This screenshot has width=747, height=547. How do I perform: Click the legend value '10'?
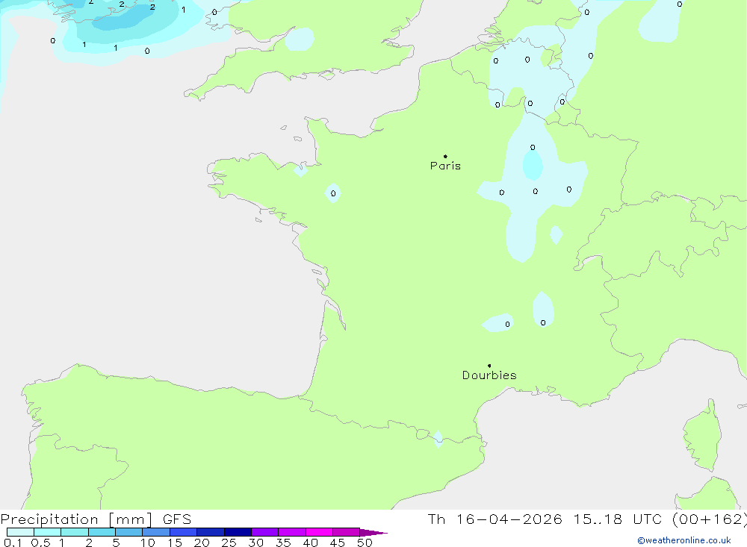(148, 543)
